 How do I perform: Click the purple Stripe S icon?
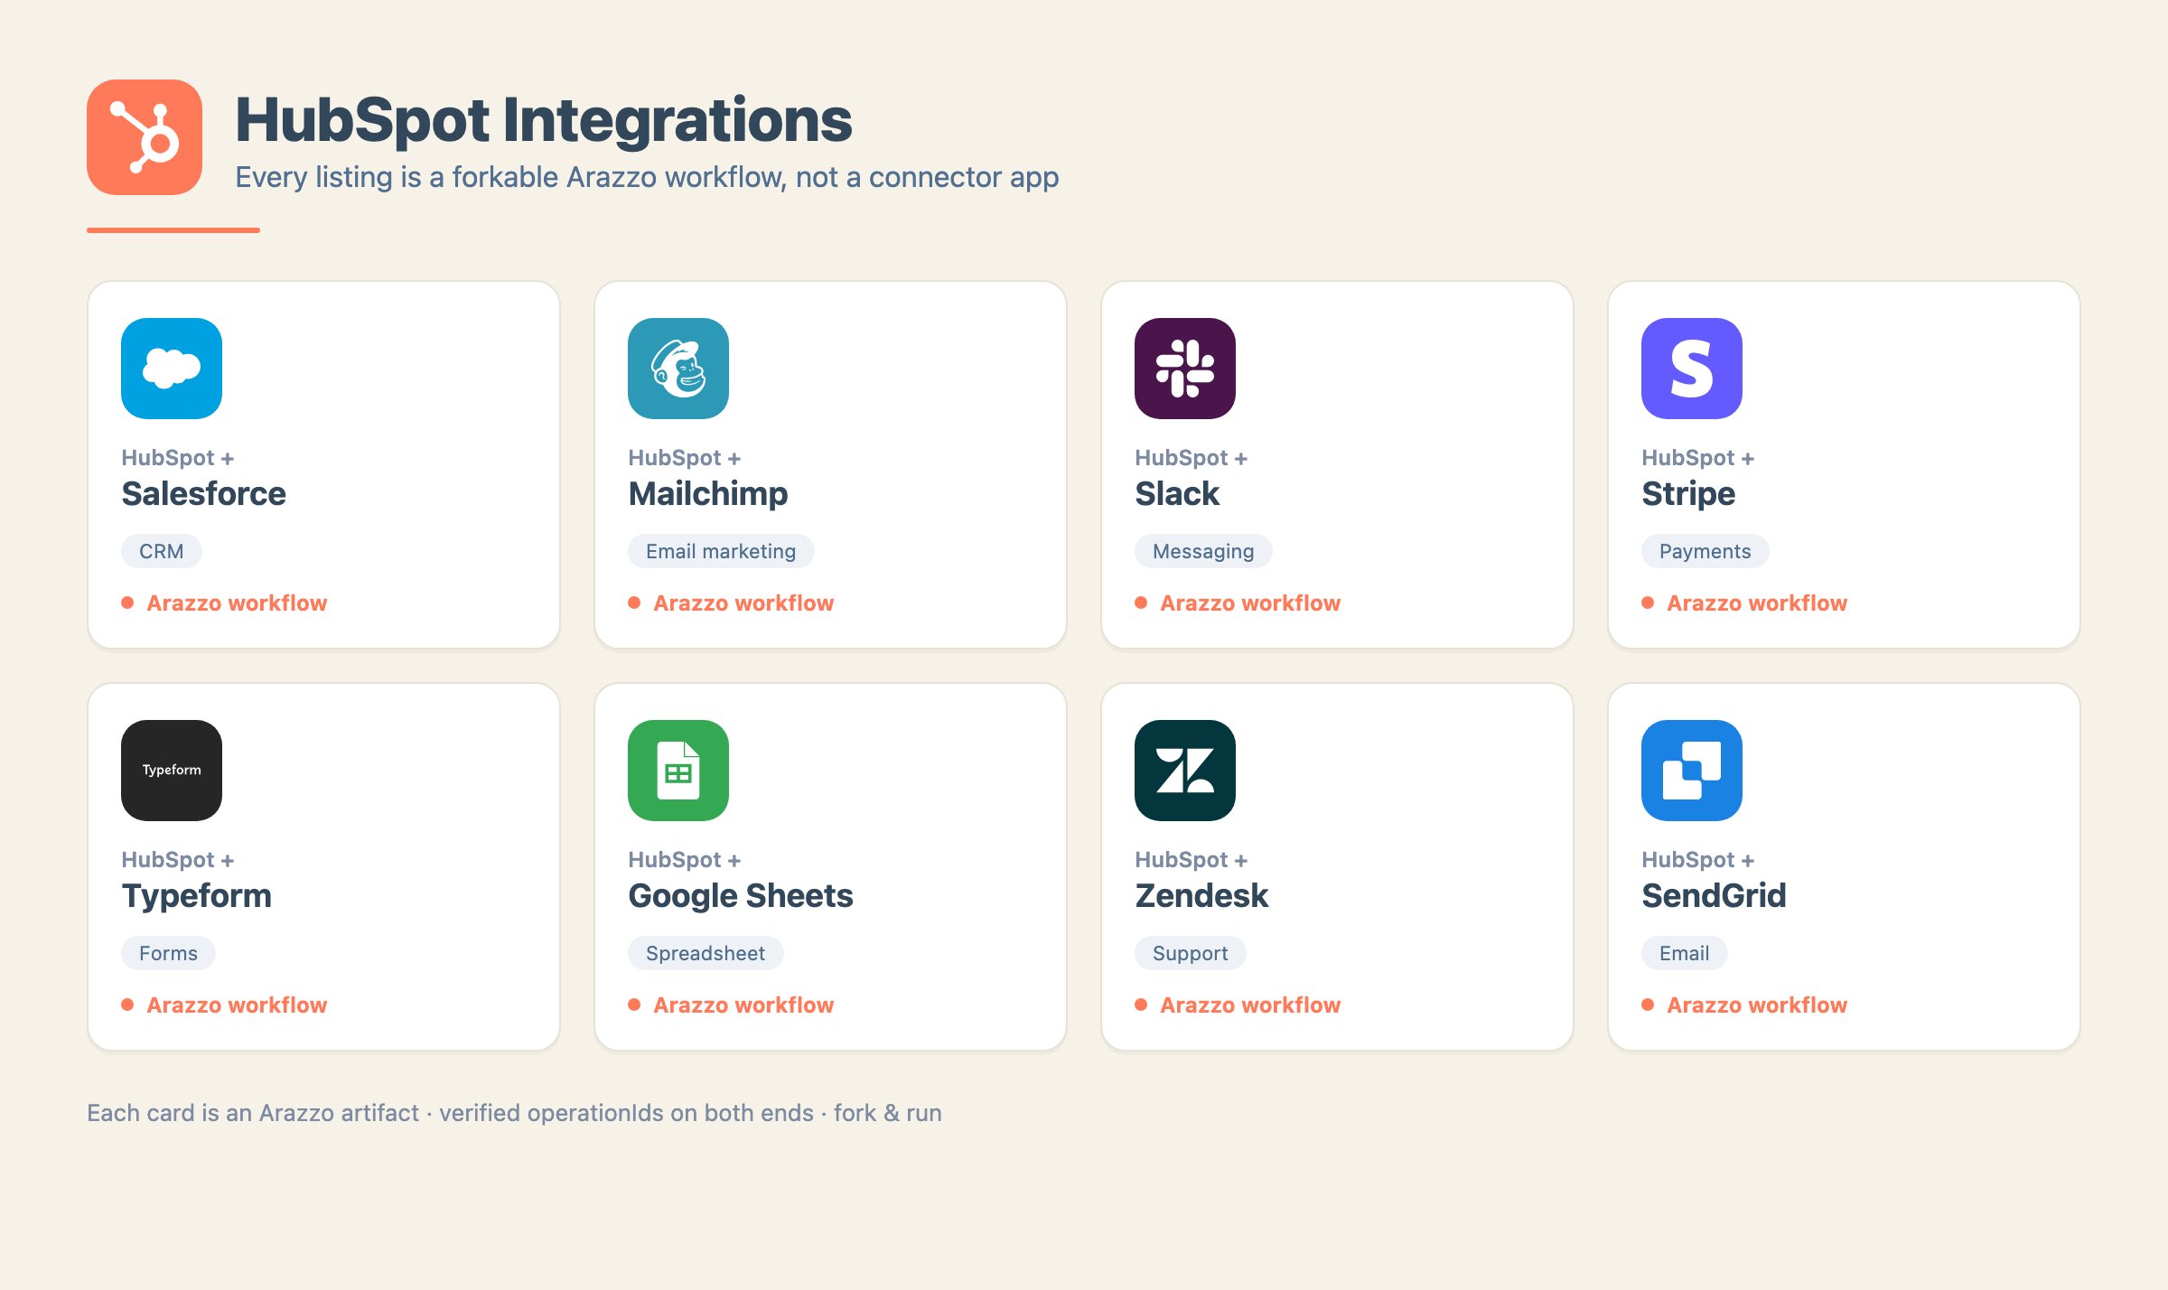[1692, 369]
